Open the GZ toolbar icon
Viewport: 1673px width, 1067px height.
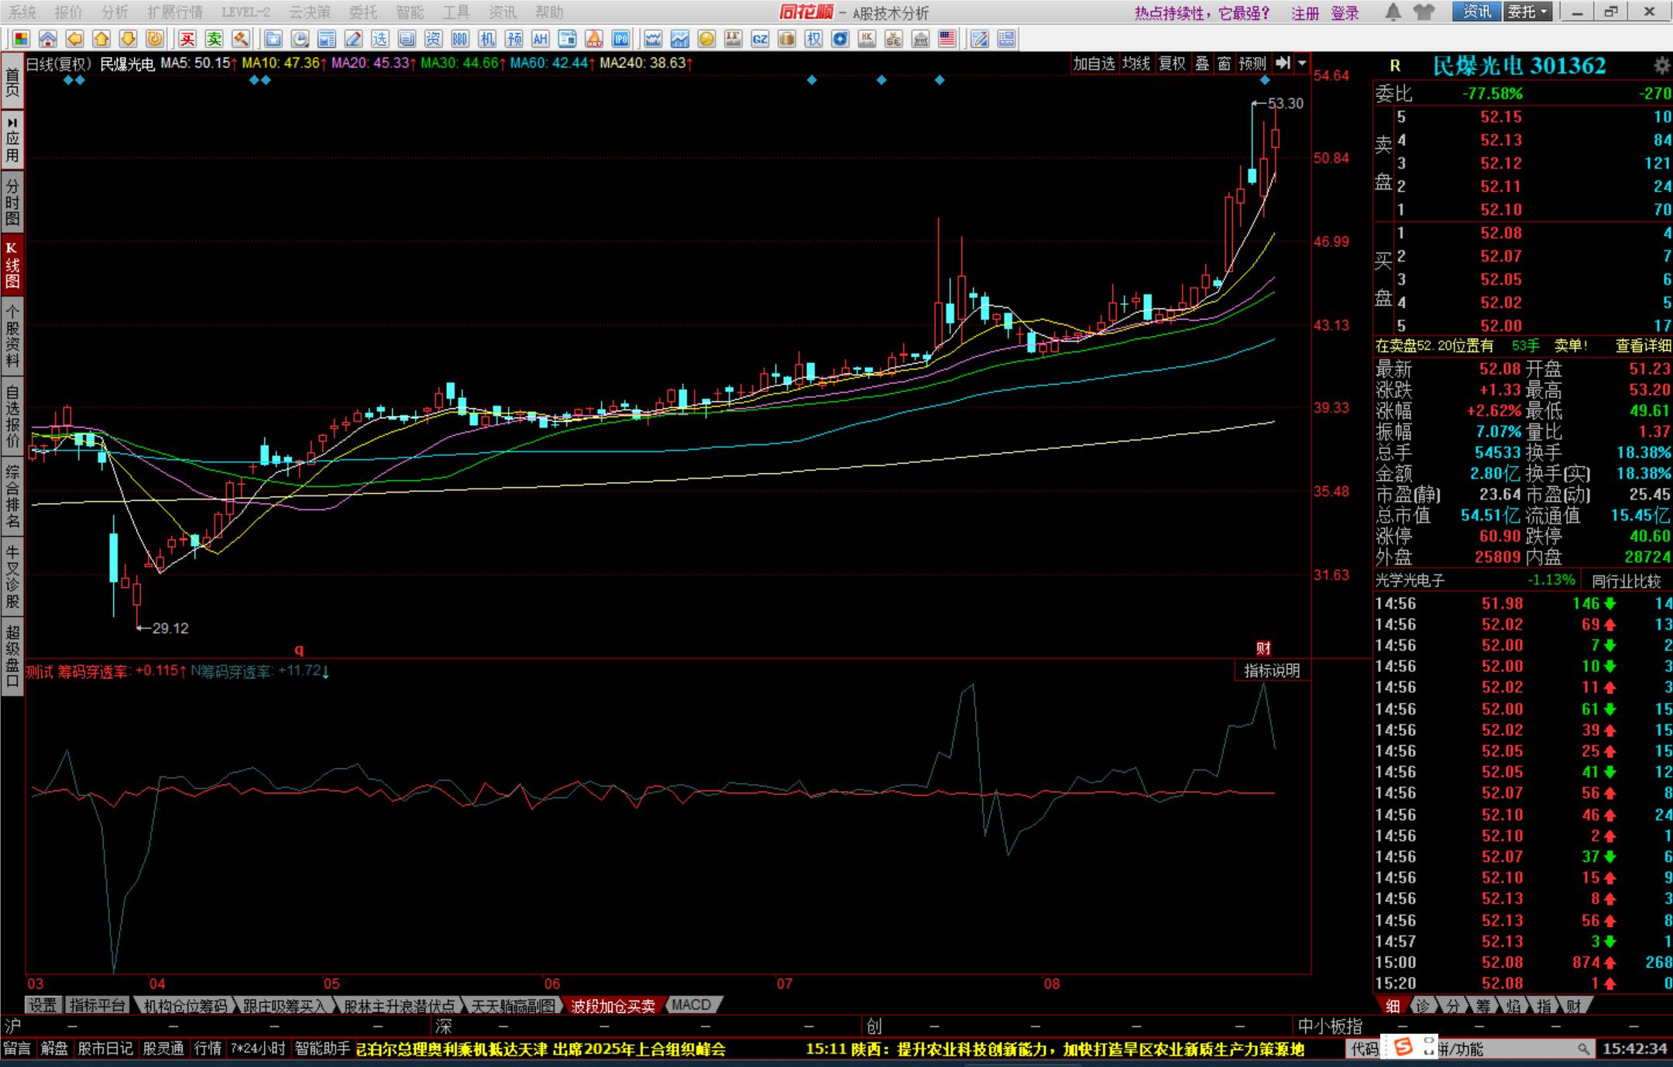pyautogui.click(x=760, y=39)
